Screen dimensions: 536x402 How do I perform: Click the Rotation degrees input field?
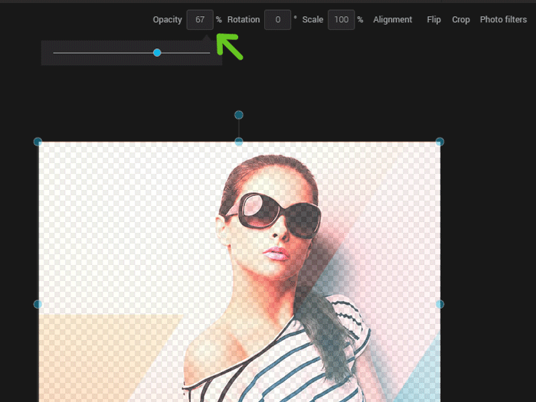pyautogui.click(x=277, y=20)
